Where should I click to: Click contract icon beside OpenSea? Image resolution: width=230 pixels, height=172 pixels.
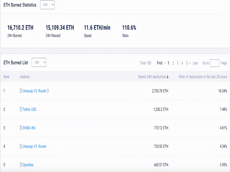point(21,165)
